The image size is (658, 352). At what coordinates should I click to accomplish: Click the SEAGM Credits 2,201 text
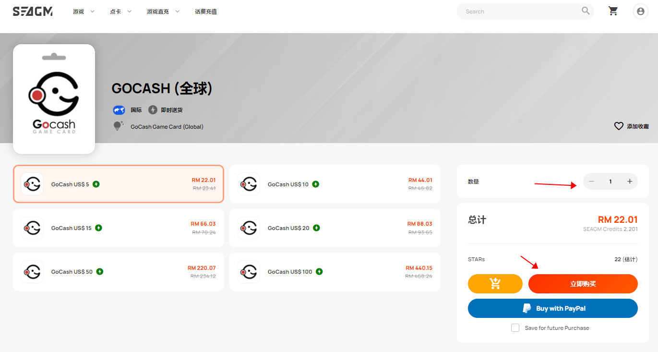(610, 229)
